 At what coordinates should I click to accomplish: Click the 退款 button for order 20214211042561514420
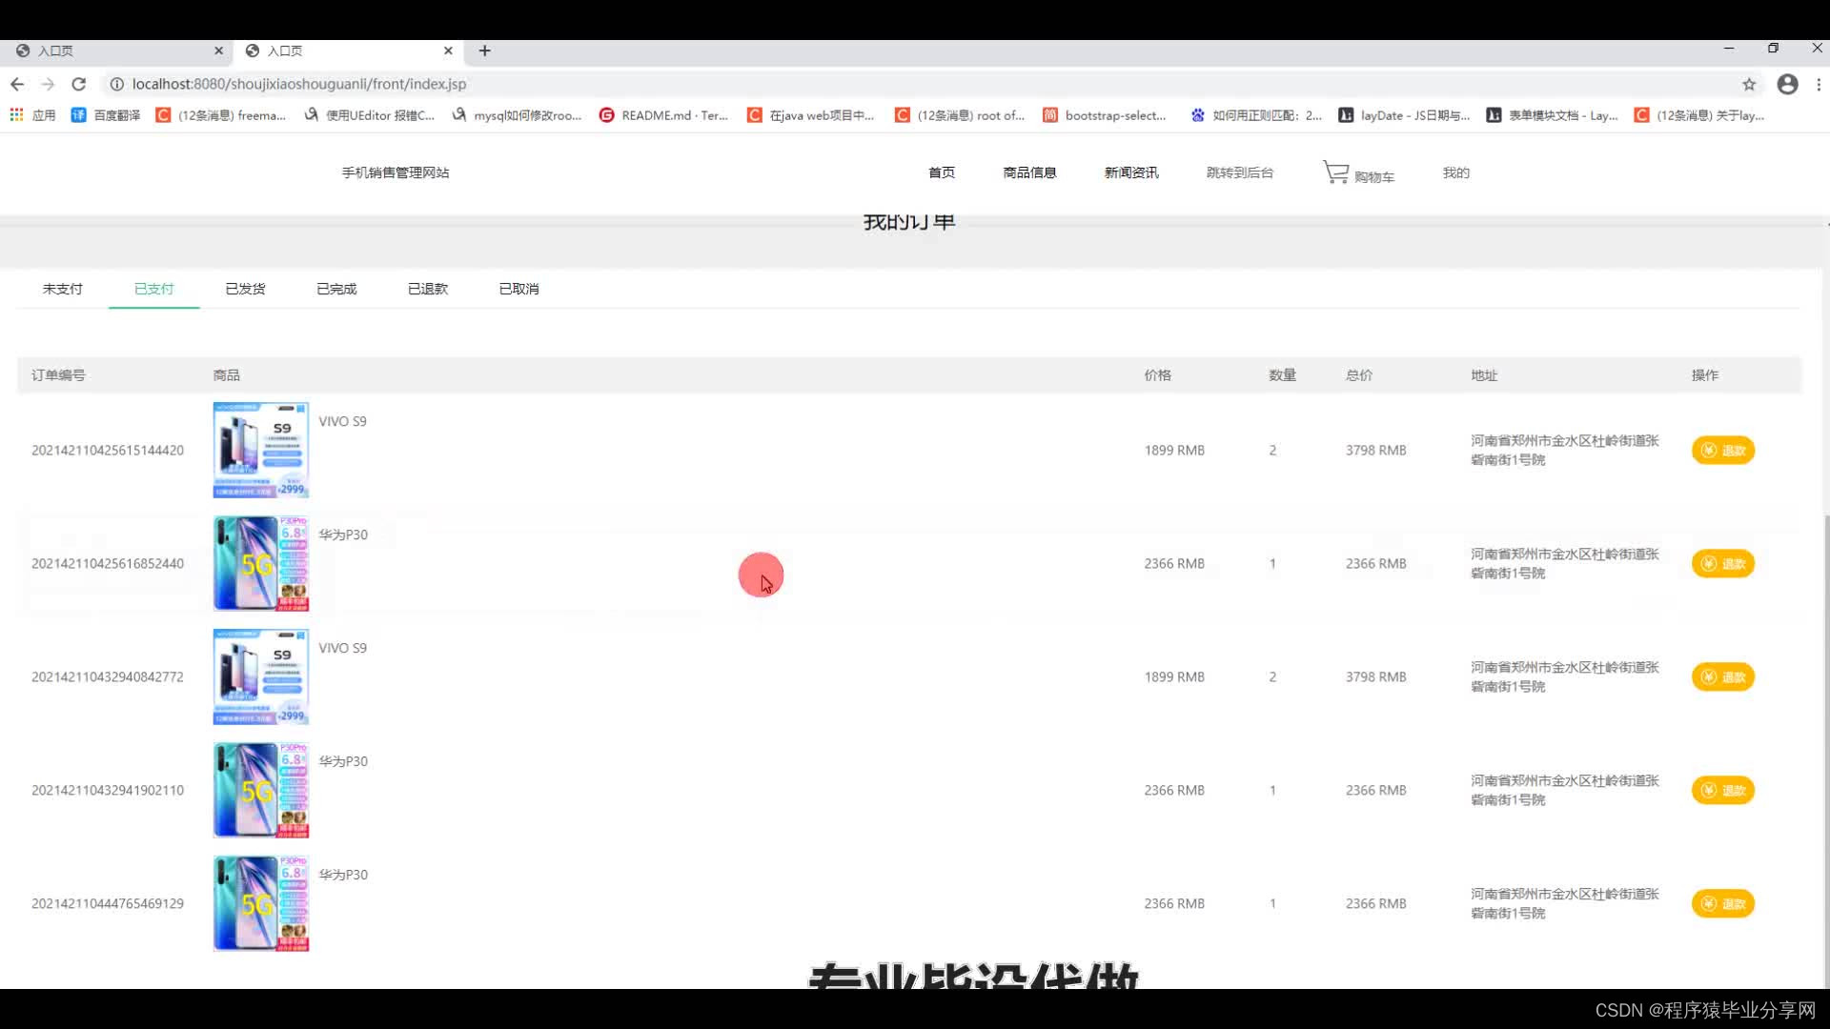pyautogui.click(x=1722, y=451)
